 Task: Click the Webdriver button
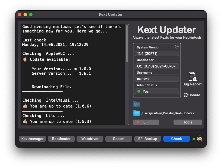click(x=90, y=139)
